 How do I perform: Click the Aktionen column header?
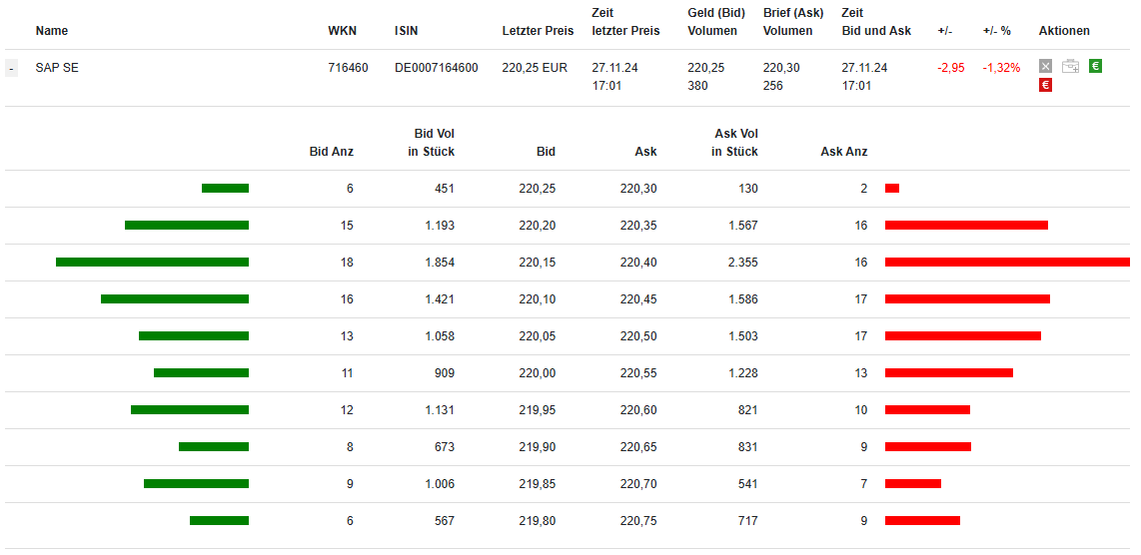(1064, 31)
